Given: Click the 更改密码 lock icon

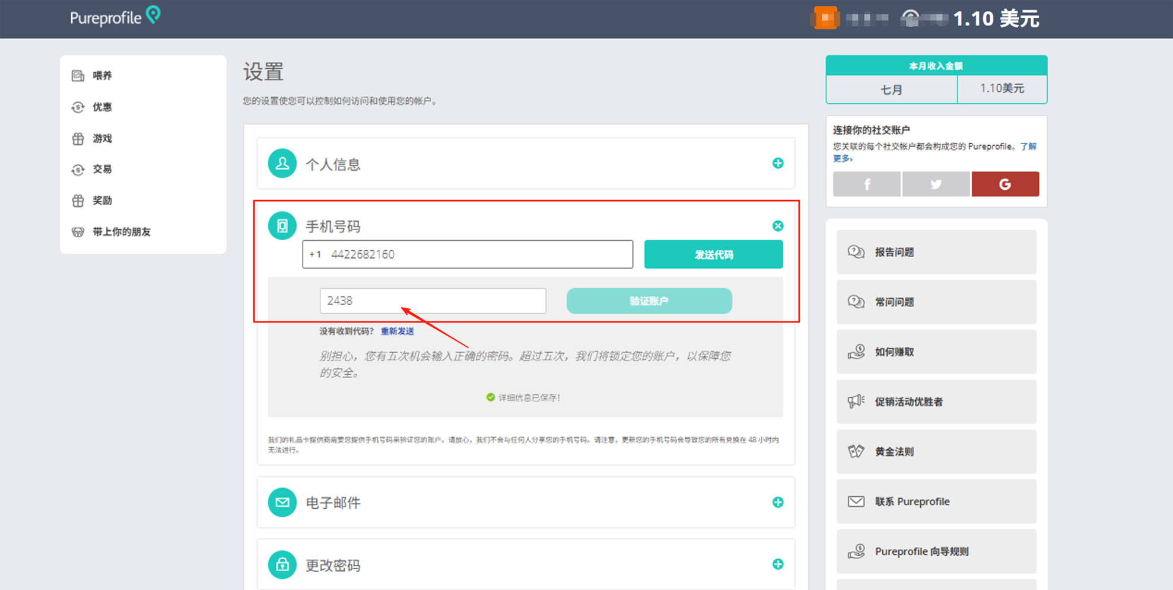Looking at the screenshot, I should (282, 565).
